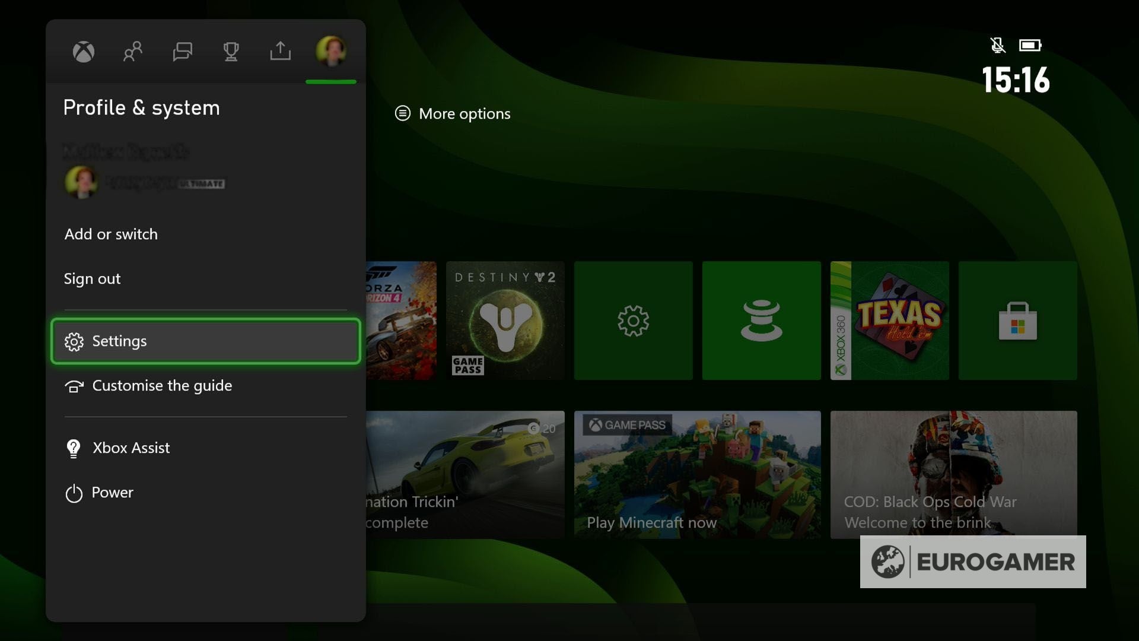Select the profile avatar tab
The width and height of the screenshot is (1139, 641).
[331, 52]
